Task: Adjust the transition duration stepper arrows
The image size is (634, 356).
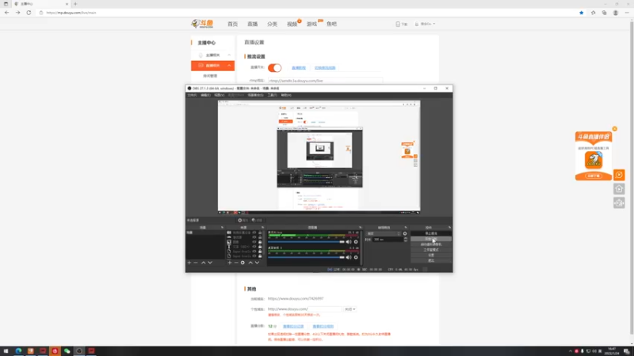Action: click(x=406, y=240)
